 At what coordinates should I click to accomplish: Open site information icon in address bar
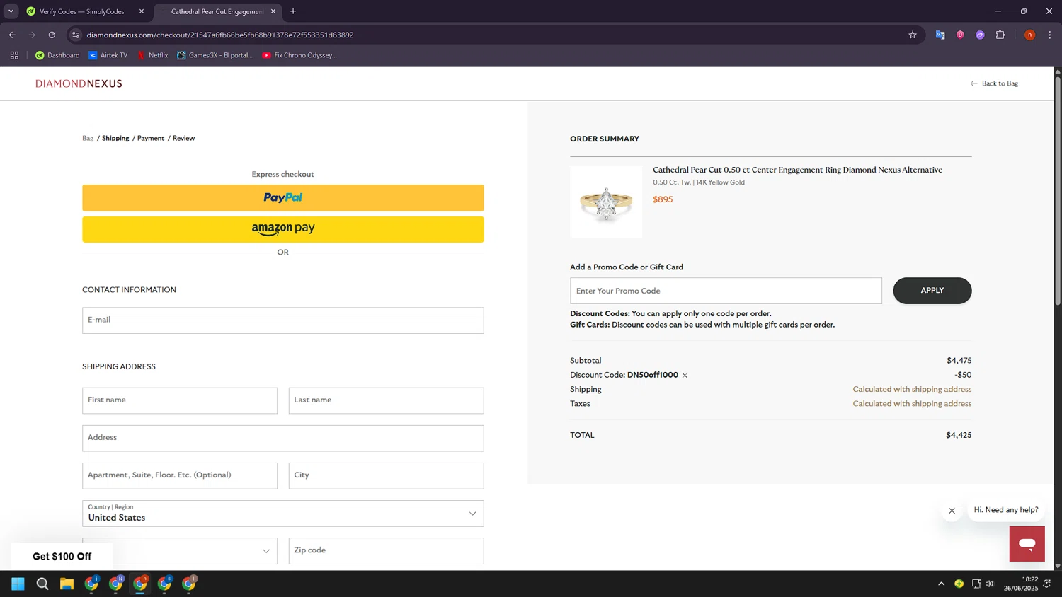[x=76, y=35]
